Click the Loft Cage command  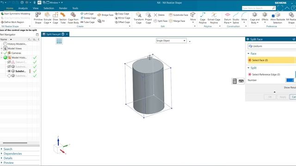[x=87, y=14]
